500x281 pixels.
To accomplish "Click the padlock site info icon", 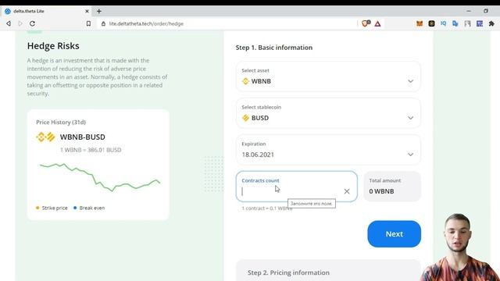I will click(x=103, y=23).
